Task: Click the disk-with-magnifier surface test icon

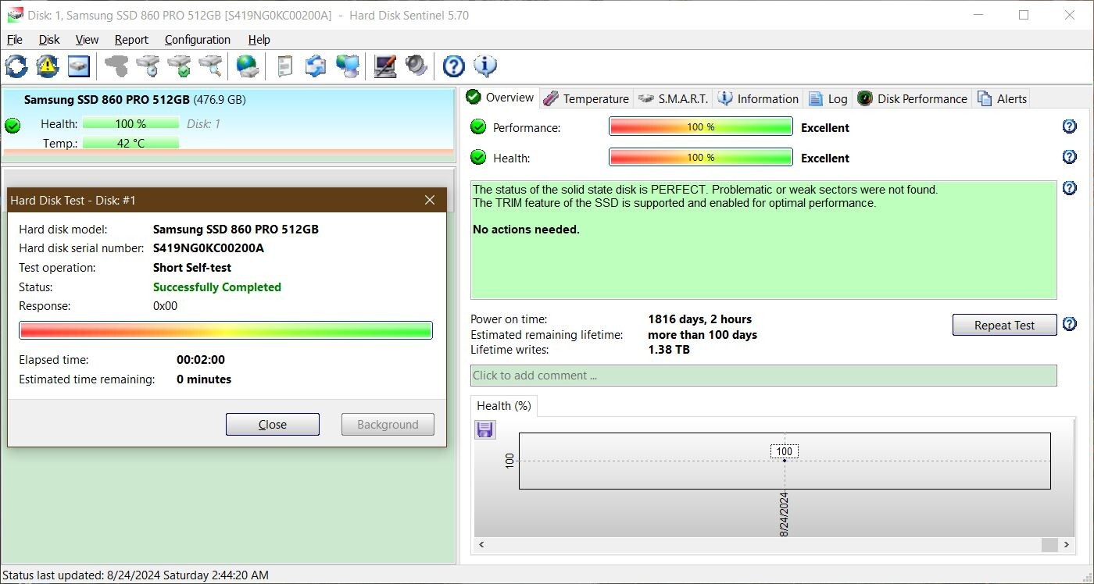Action: [210, 66]
